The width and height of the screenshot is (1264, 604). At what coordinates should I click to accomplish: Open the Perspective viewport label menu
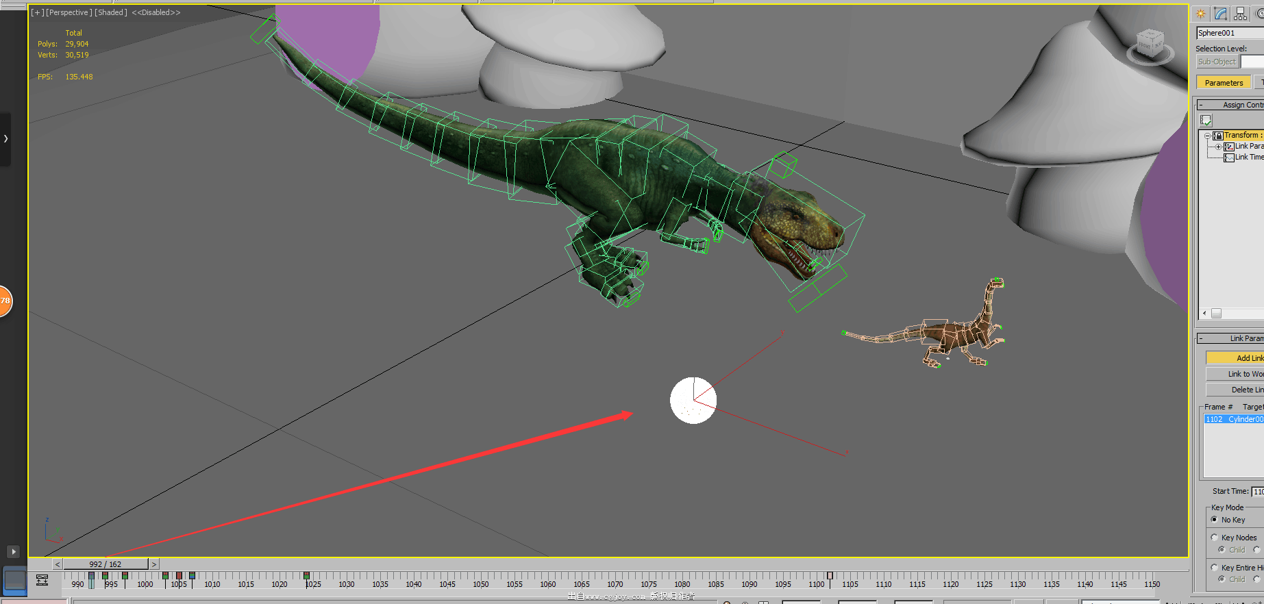69,12
